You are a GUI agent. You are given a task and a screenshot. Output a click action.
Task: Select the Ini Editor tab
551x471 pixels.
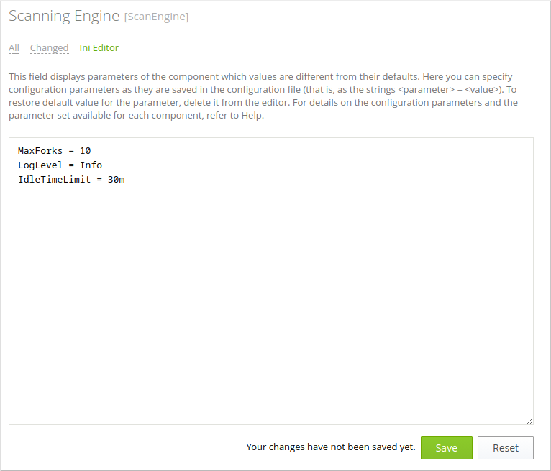(x=99, y=47)
